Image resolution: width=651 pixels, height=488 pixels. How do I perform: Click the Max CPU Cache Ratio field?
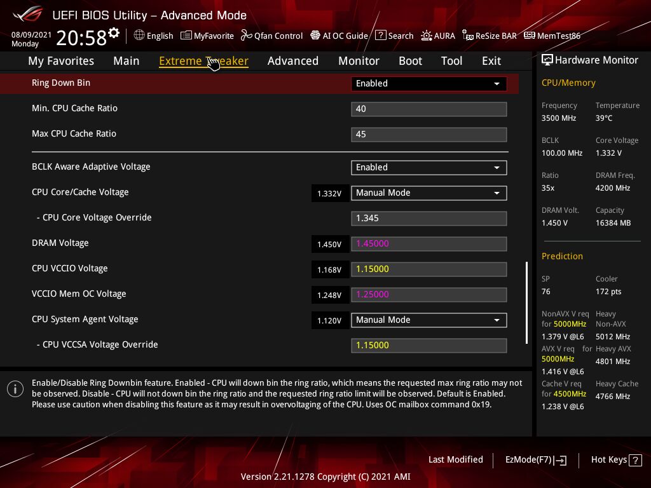(429, 134)
